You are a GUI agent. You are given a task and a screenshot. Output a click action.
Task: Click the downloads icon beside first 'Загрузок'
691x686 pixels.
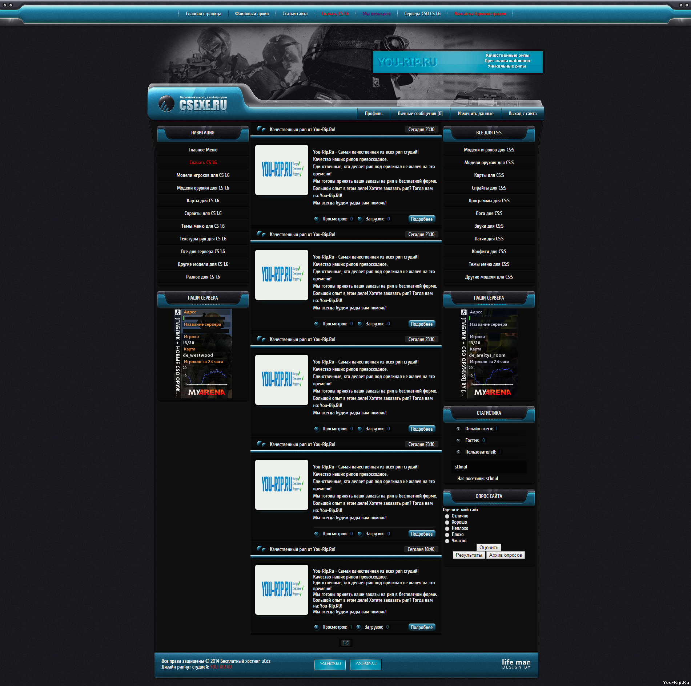tap(359, 219)
